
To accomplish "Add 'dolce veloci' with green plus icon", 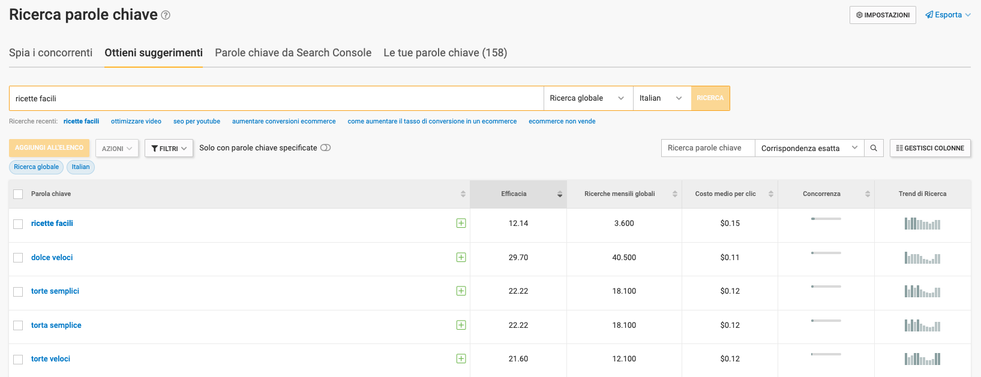I will [x=461, y=257].
